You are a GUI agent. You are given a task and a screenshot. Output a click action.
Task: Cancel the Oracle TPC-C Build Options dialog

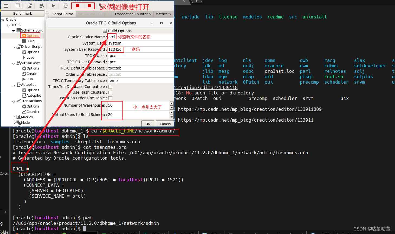165,124
